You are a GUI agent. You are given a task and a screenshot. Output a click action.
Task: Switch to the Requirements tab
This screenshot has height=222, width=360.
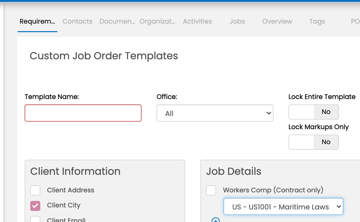click(37, 21)
